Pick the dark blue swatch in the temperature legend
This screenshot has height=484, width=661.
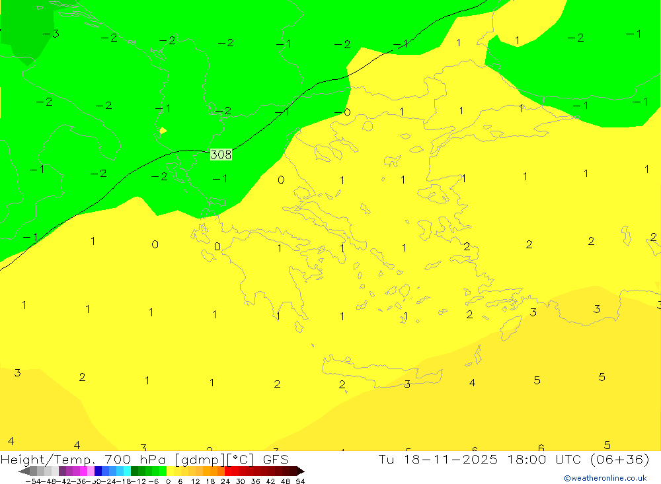(x=98, y=471)
